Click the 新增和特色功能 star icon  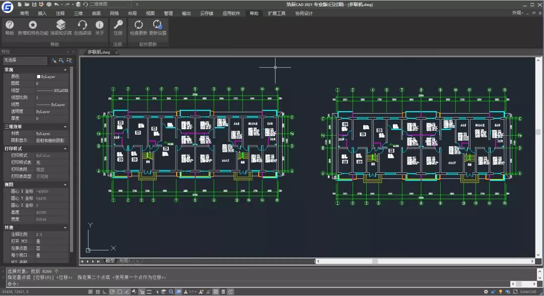point(33,28)
